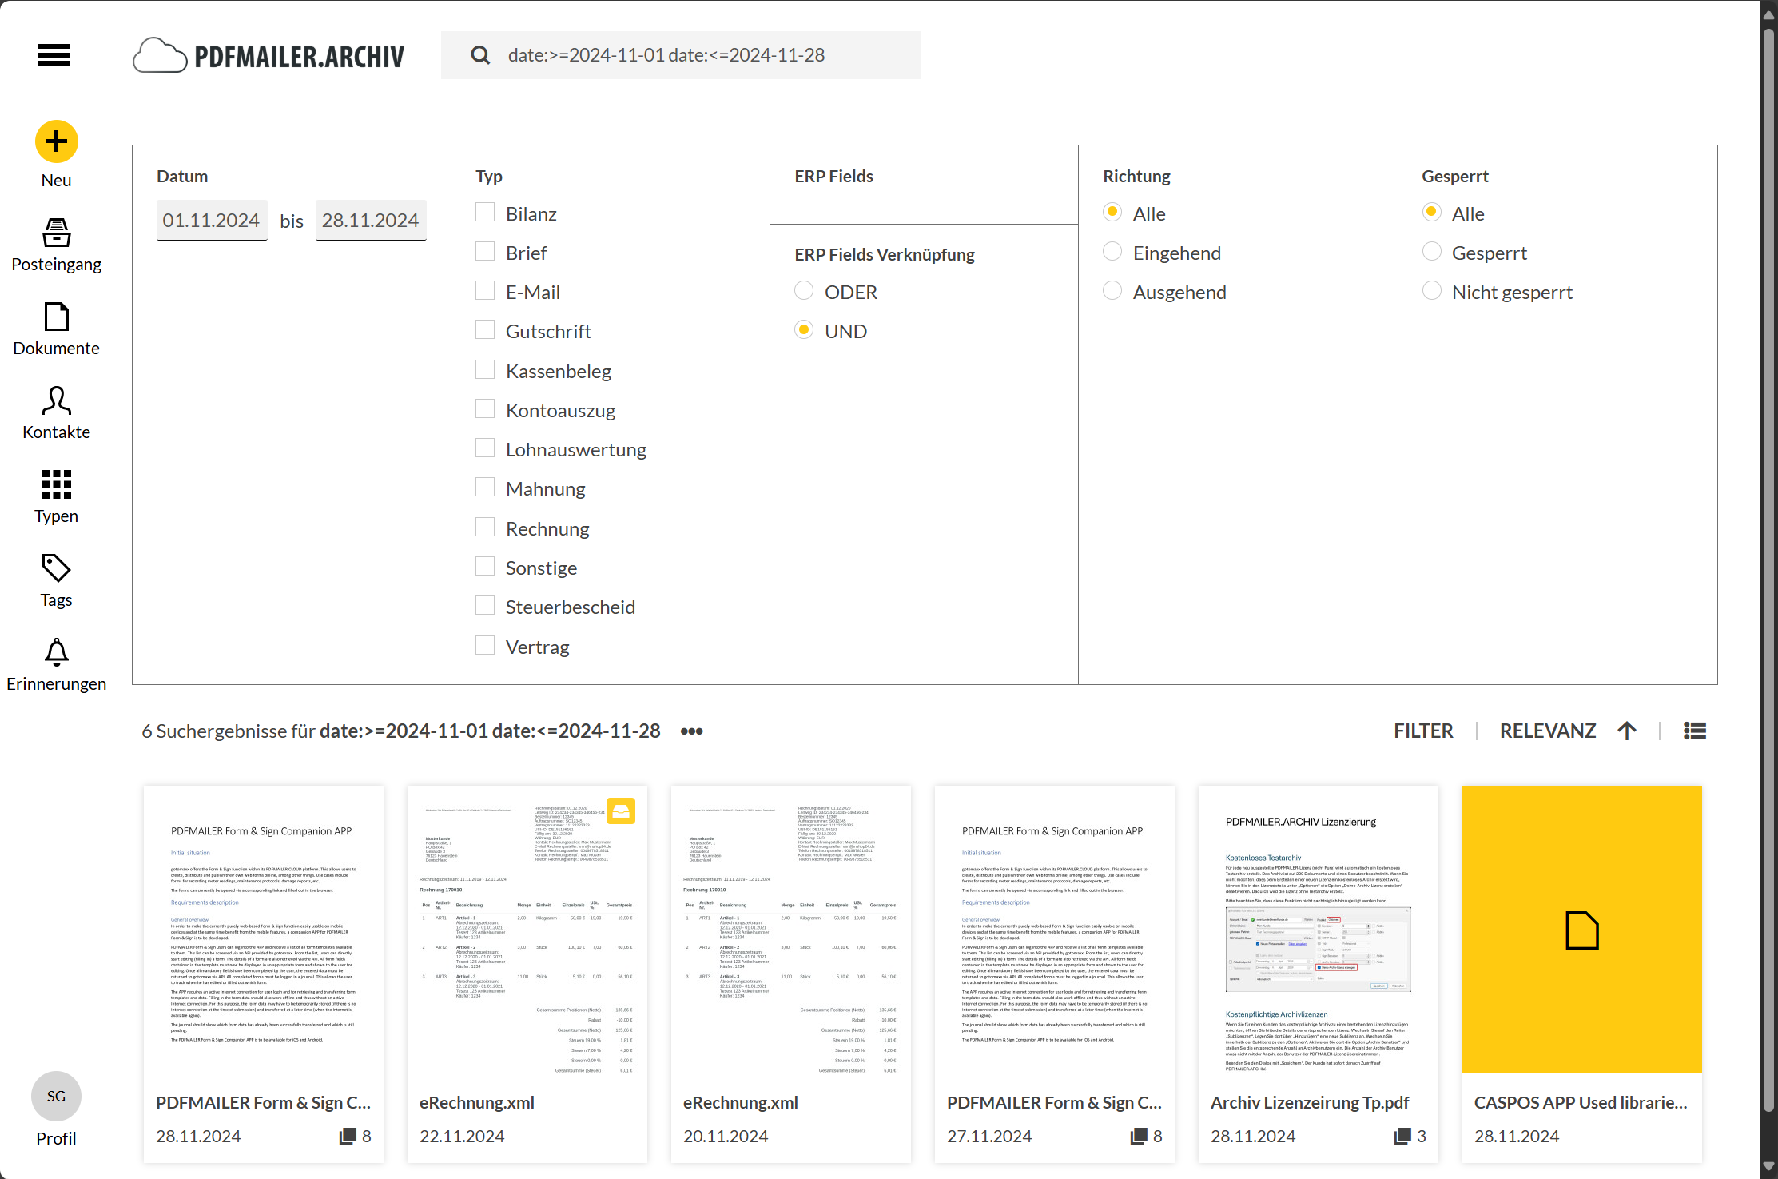
Task: Select Nicht gesperrt option
Action: pos(1432,291)
